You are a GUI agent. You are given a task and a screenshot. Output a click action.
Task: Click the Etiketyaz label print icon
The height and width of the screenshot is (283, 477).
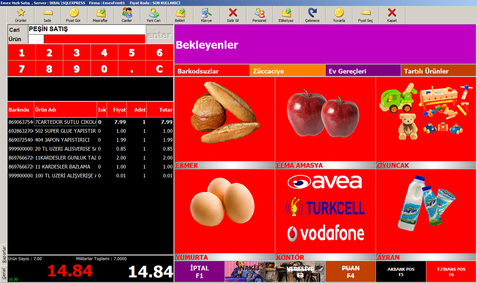pyautogui.click(x=285, y=15)
